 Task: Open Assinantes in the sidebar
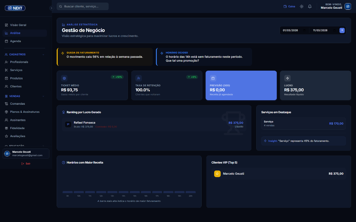click(x=25, y=120)
